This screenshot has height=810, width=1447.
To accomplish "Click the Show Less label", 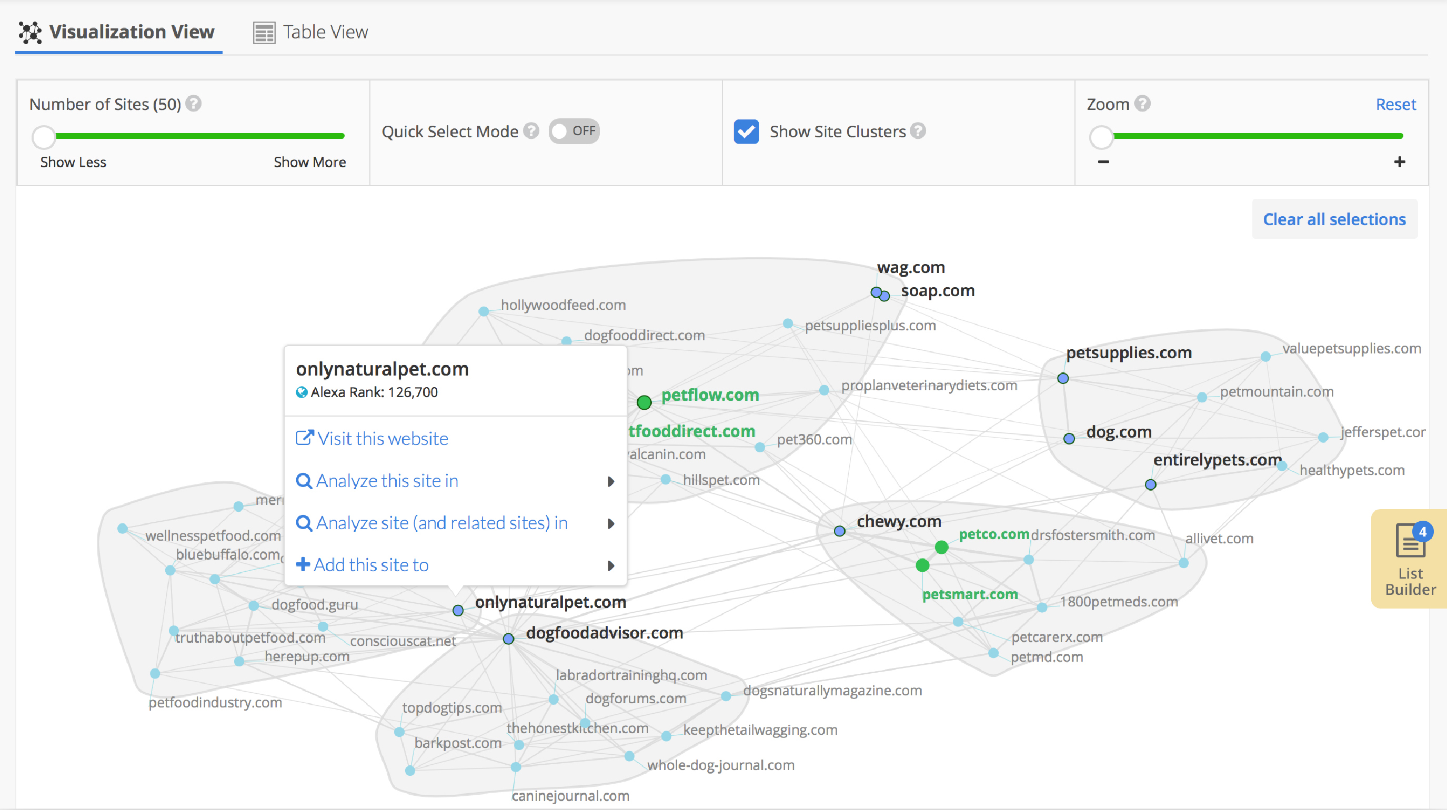I will tap(73, 162).
